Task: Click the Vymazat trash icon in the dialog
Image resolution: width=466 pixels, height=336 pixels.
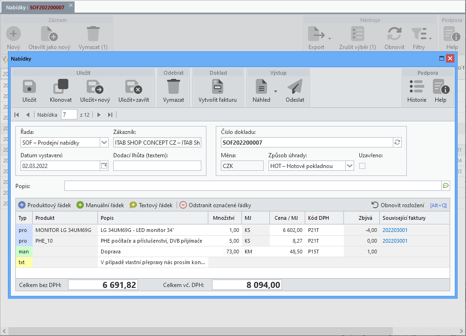Action: (173, 86)
